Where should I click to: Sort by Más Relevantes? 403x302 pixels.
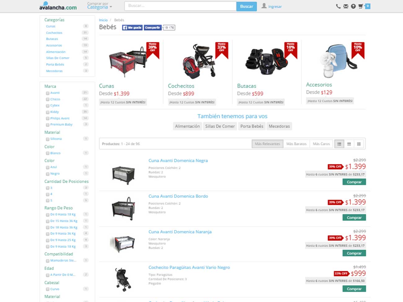tap(267, 144)
